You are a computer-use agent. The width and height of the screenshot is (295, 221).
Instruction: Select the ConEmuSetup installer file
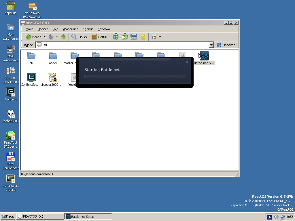tap(31, 80)
